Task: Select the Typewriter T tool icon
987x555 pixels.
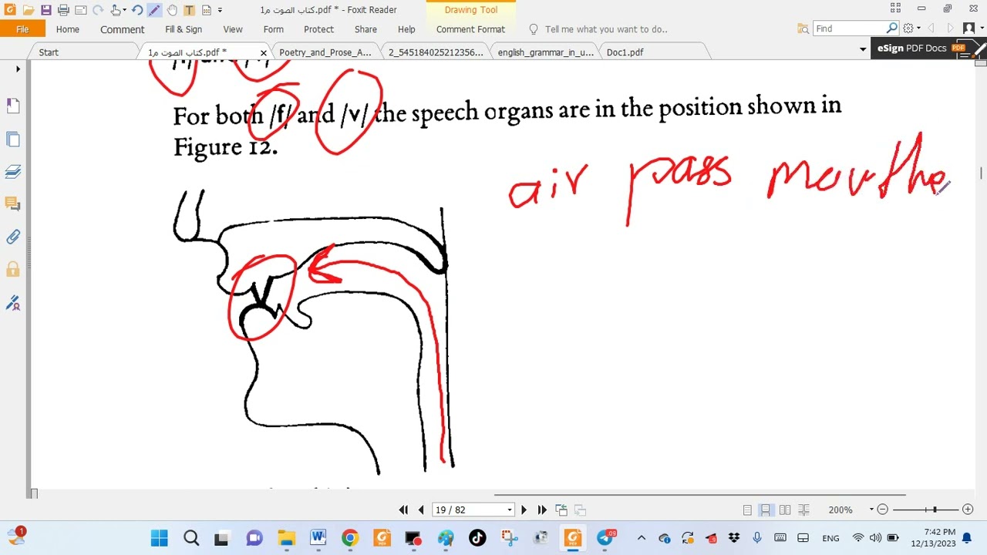Action: (x=189, y=10)
